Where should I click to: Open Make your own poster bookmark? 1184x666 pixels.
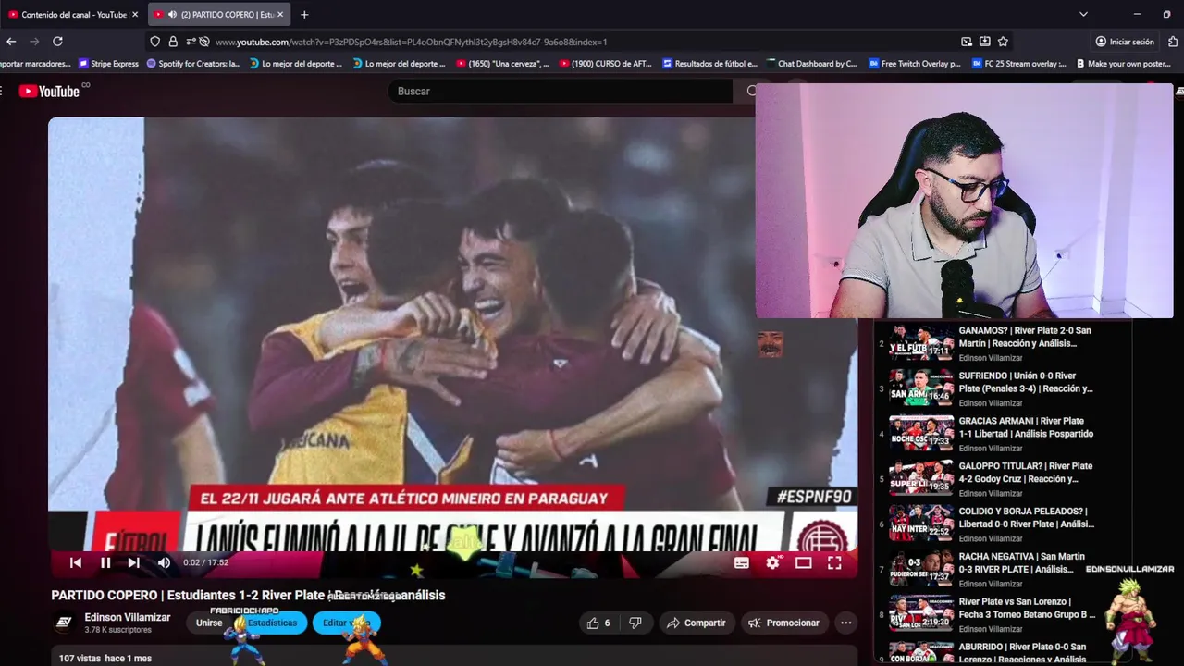pyautogui.click(x=1122, y=64)
